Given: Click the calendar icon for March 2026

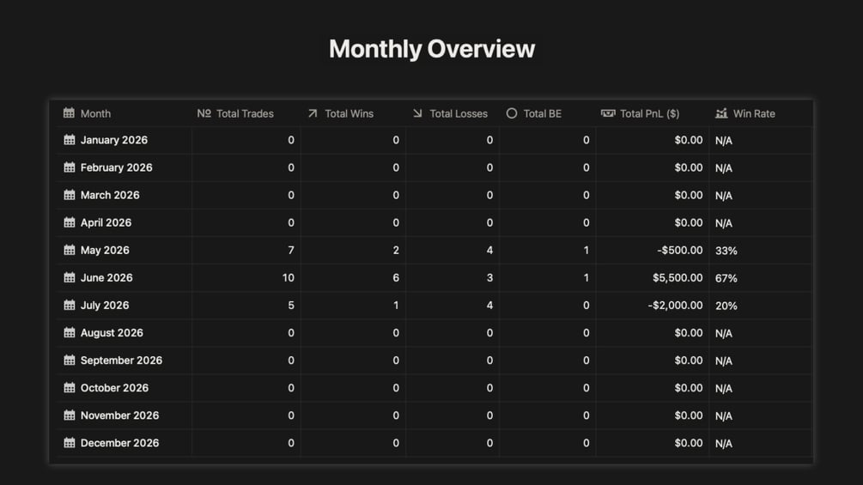Looking at the screenshot, I should pos(70,195).
